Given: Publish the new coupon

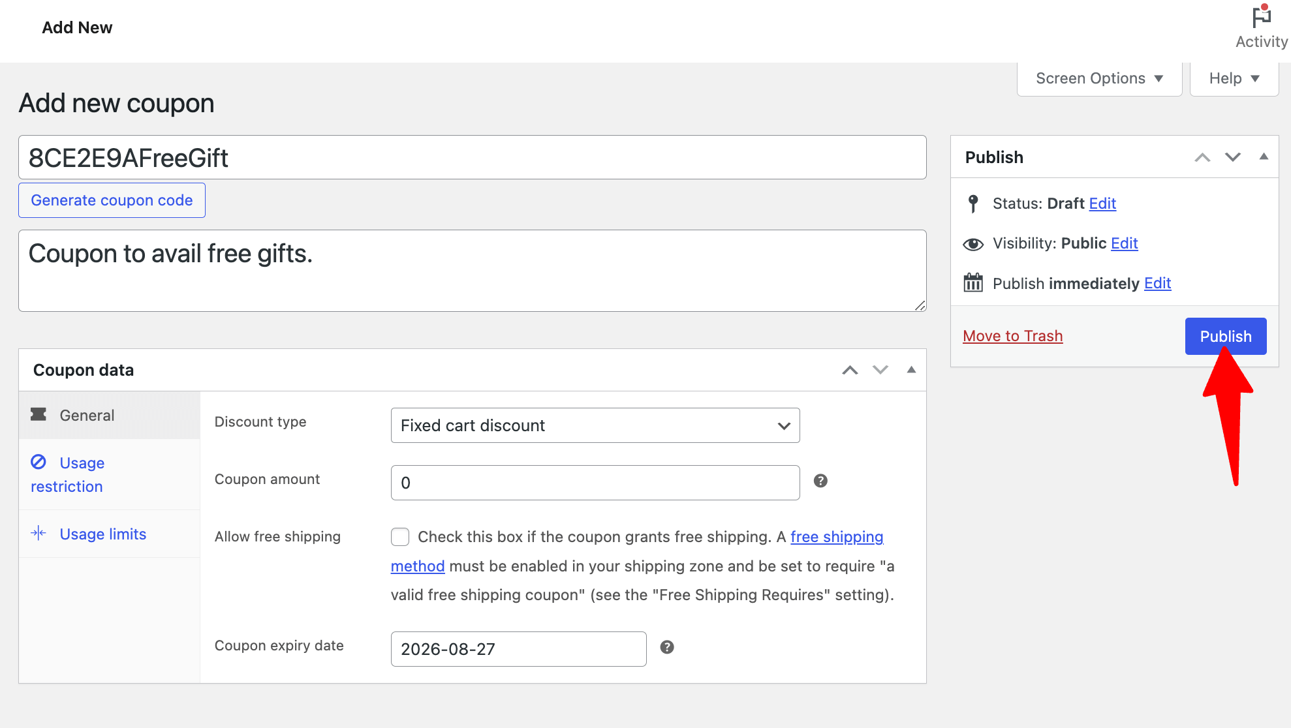Looking at the screenshot, I should pos(1226,335).
